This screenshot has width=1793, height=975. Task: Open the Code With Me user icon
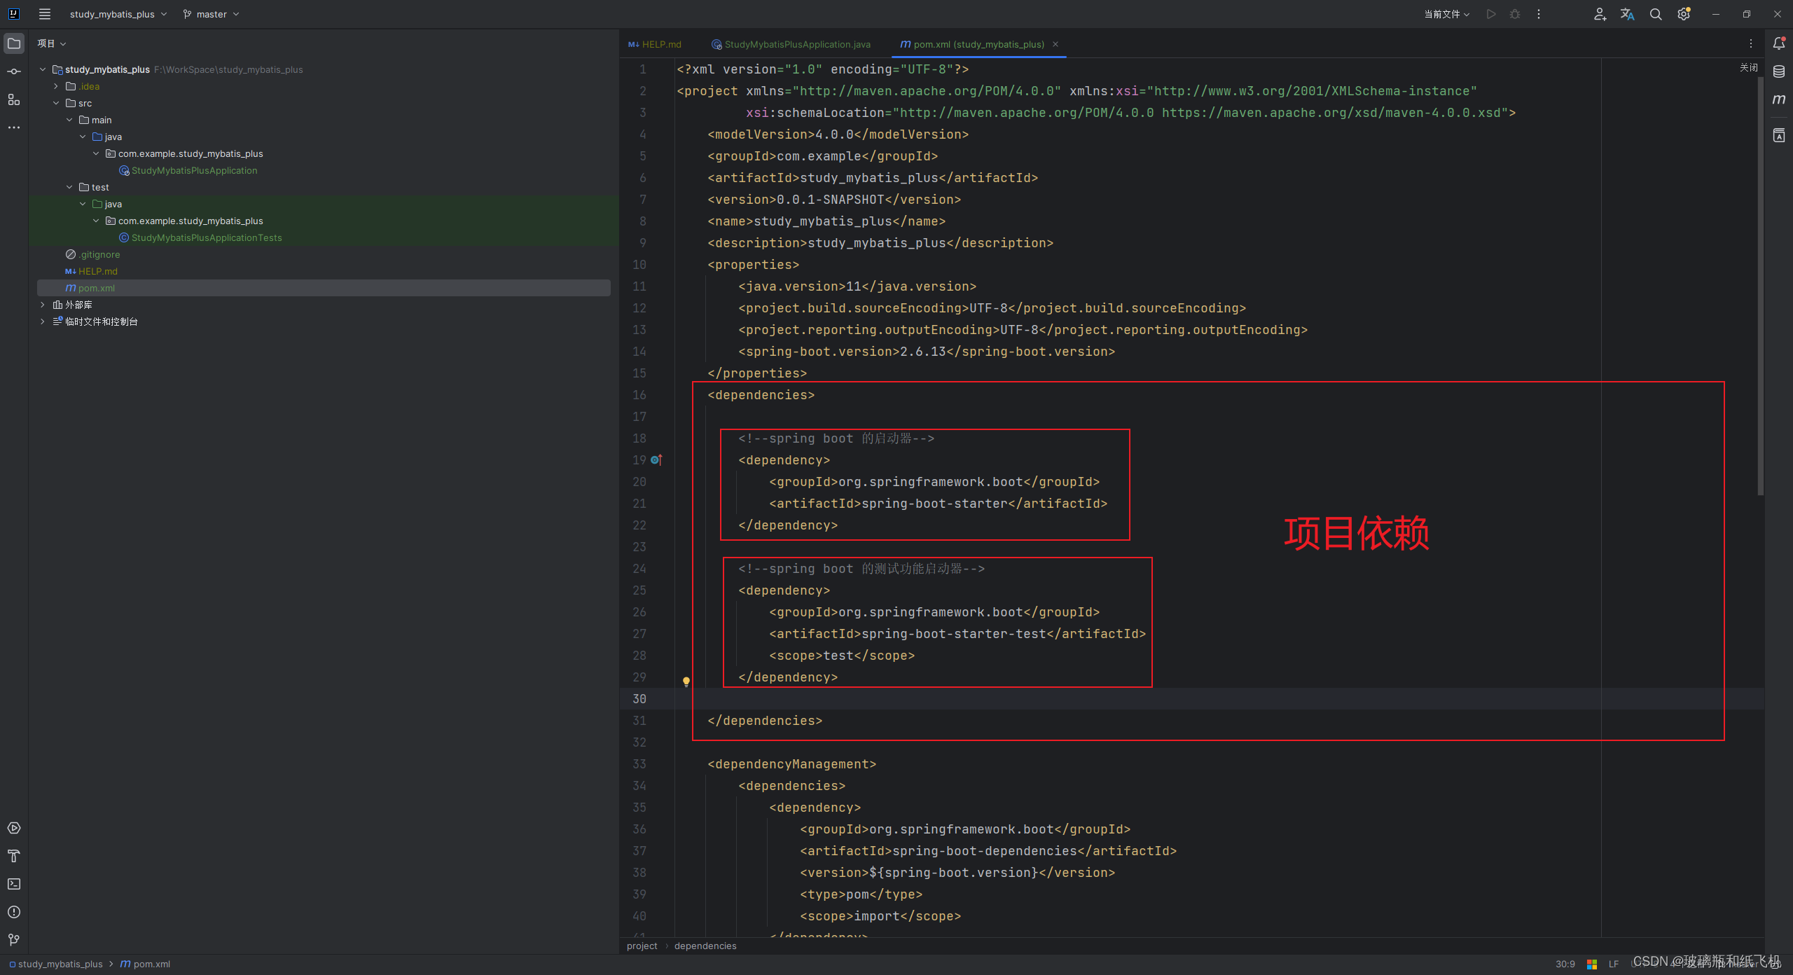point(1600,14)
